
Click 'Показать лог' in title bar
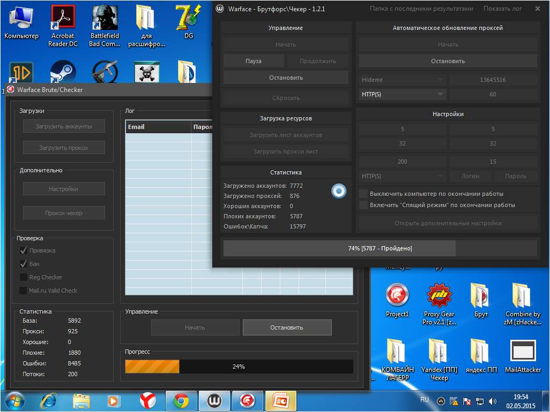tap(502, 9)
